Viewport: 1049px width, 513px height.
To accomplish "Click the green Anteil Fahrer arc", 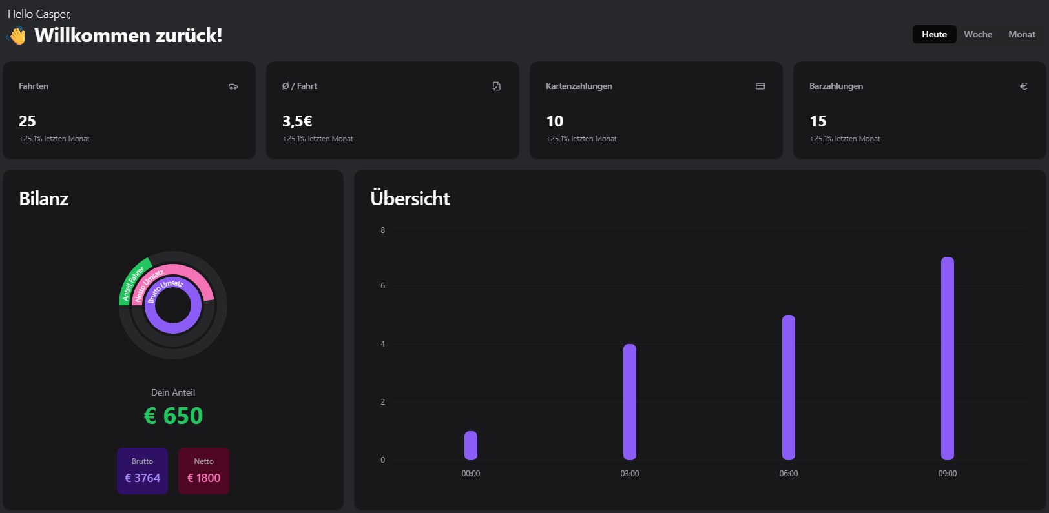I will [132, 278].
